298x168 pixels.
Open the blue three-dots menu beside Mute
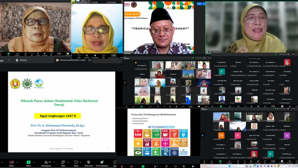pyautogui.click(x=204, y=4)
